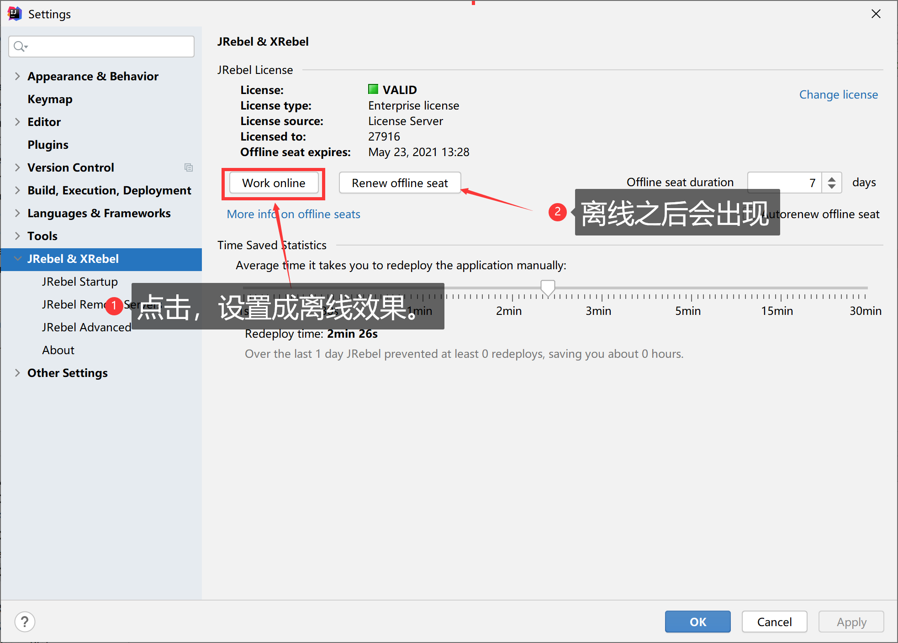Expand the Appearance & Behavior section
This screenshot has width=898, height=643.
point(17,76)
